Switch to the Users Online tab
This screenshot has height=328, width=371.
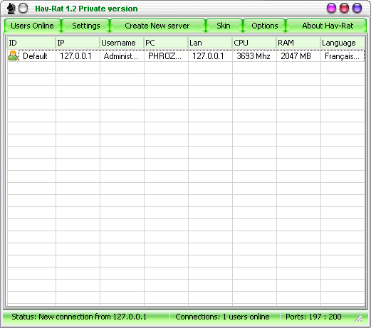pyautogui.click(x=33, y=26)
